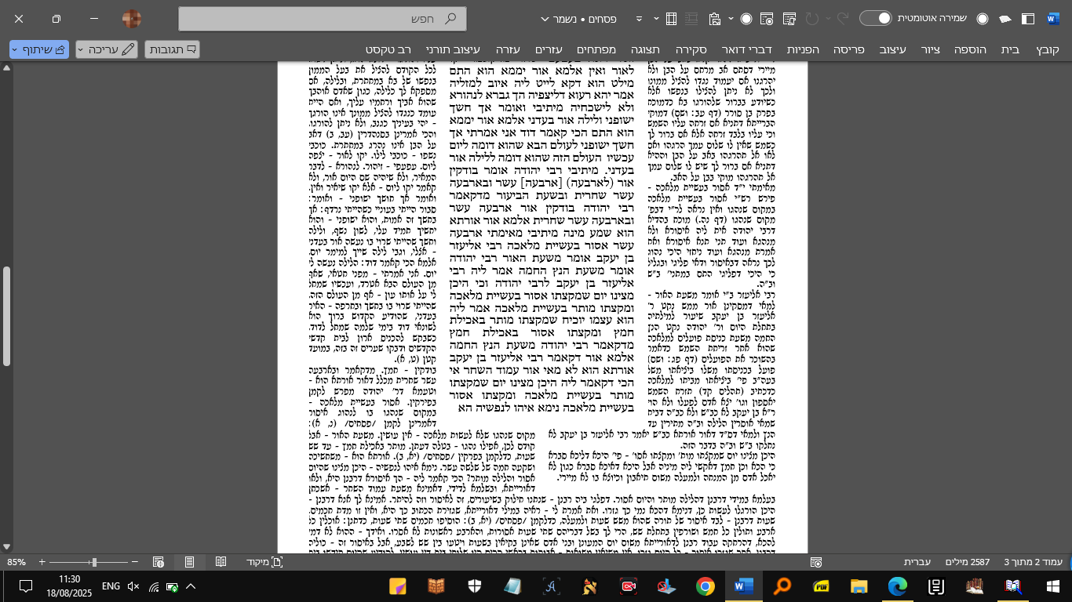Image resolution: width=1072 pixels, height=602 pixels.
Task: Click the scroll up arrow
Action: click(x=7, y=68)
